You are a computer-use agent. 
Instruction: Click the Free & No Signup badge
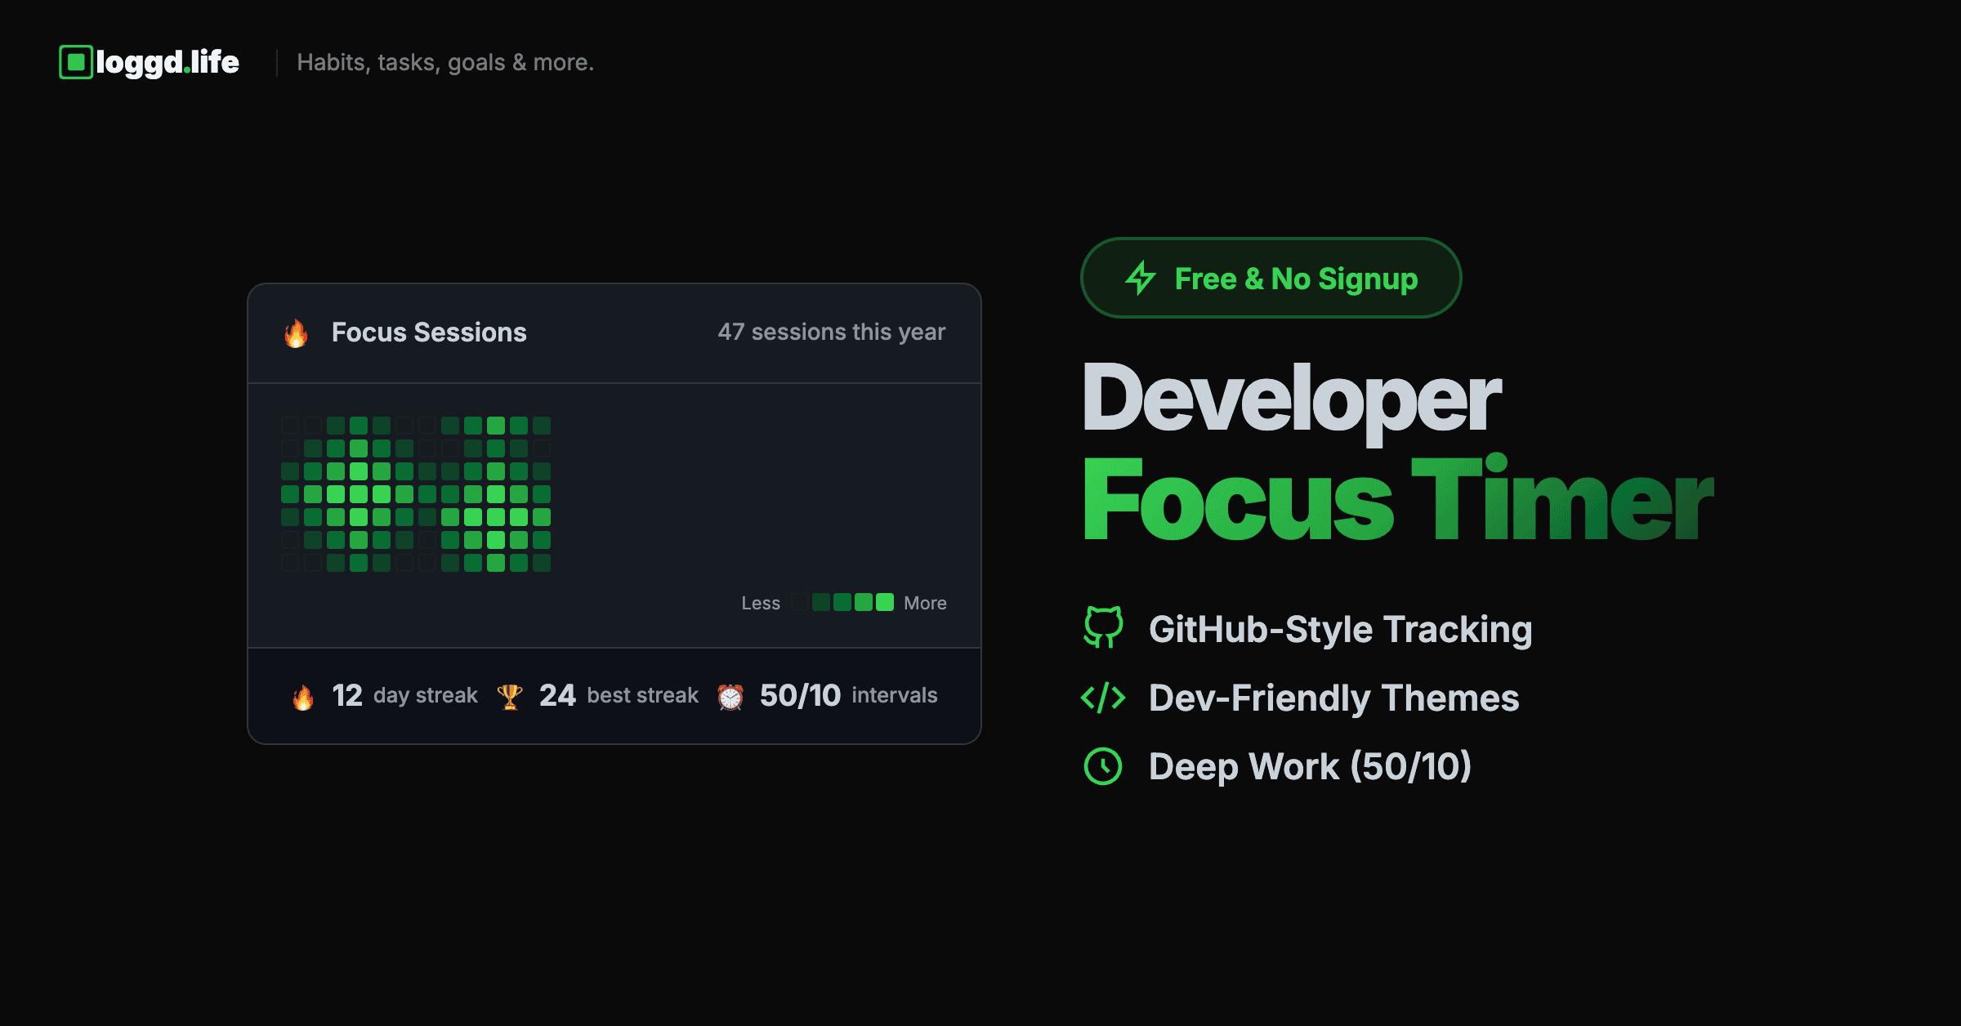(1271, 278)
